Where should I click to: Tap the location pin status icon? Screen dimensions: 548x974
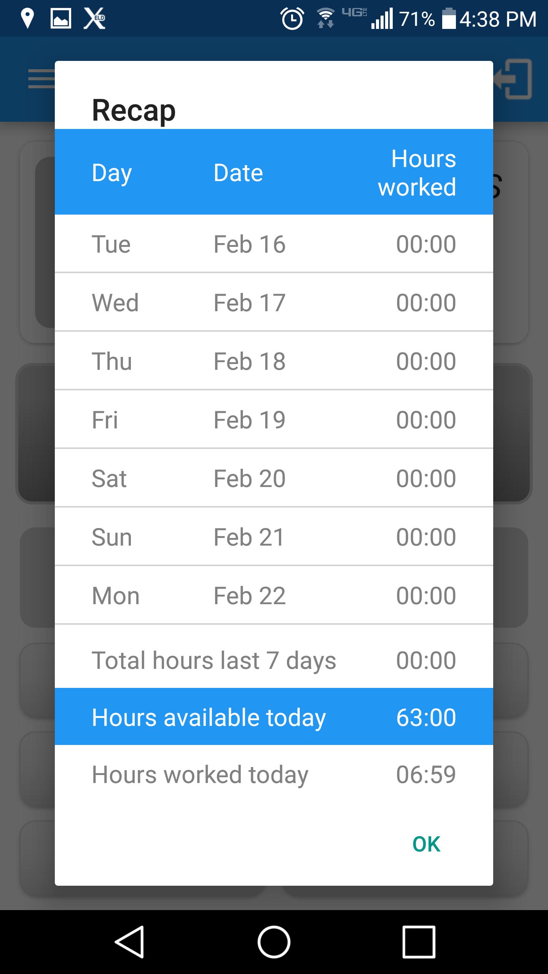pos(27,19)
